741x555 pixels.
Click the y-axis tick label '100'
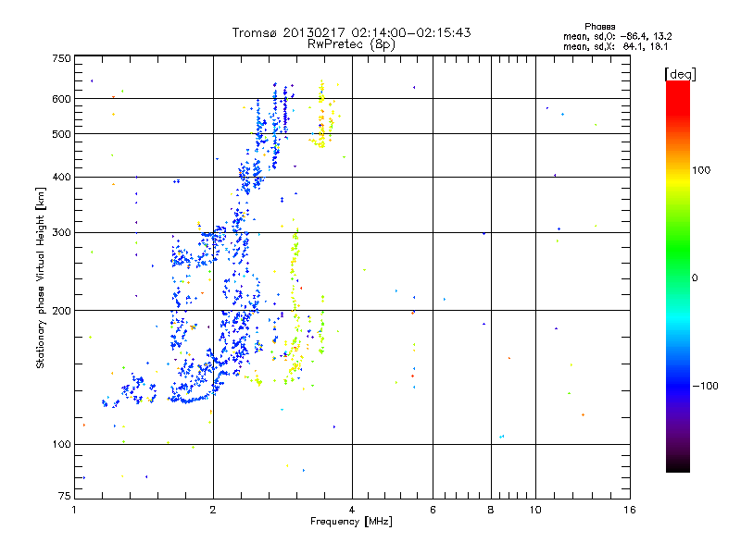pos(61,445)
